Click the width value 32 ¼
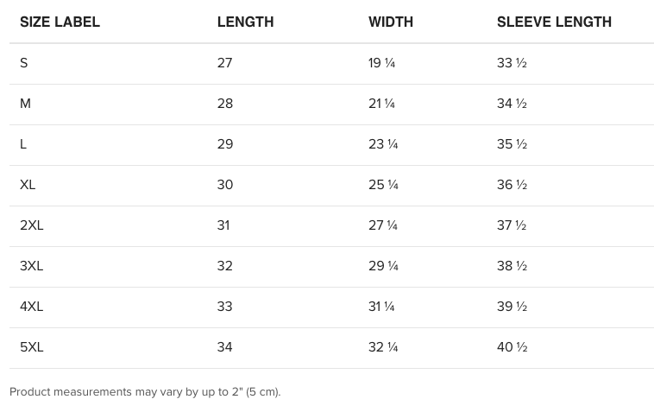This screenshot has width=654, height=412. point(383,347)
